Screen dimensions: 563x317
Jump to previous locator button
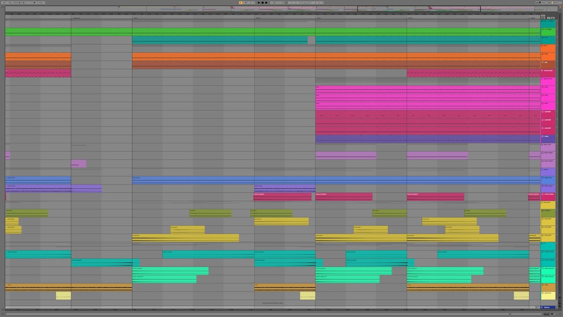point(542,18)
